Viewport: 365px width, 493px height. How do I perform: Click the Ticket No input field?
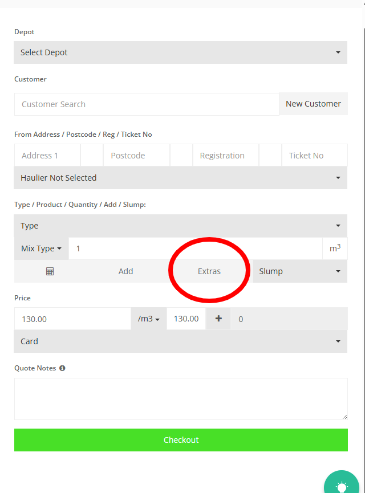coord(314,156)
